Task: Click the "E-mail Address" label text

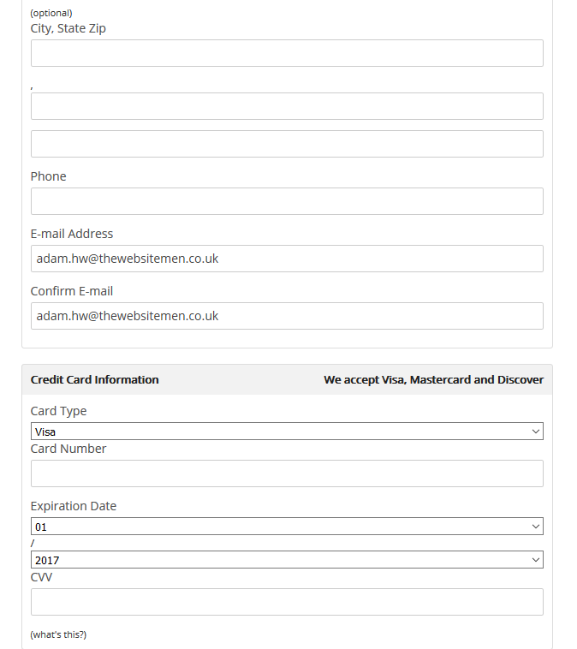Action: tap(72, 234)
